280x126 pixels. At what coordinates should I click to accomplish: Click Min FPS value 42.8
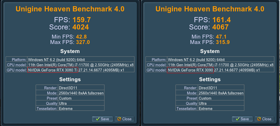(x=81, y=37)
